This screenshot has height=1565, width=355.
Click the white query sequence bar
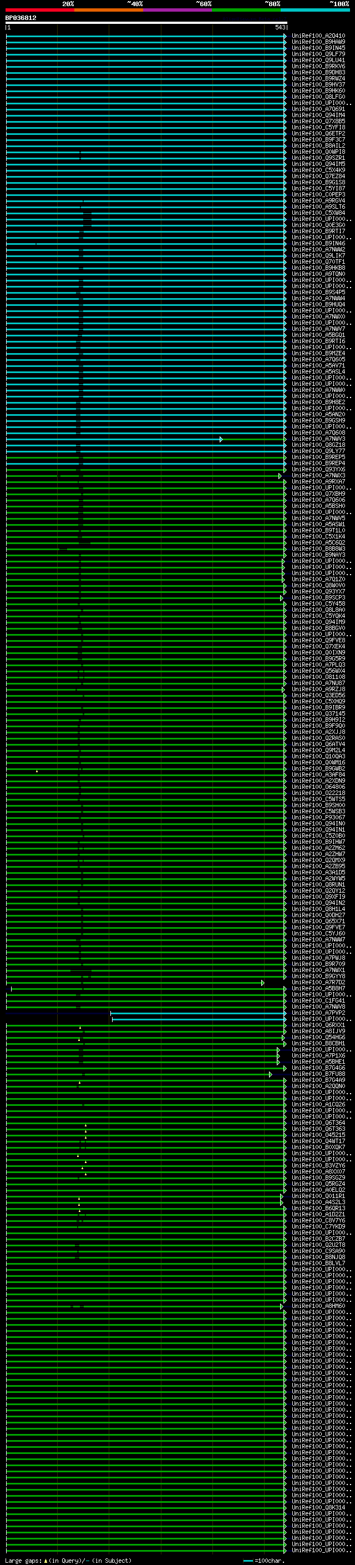(x=146, y=23)
